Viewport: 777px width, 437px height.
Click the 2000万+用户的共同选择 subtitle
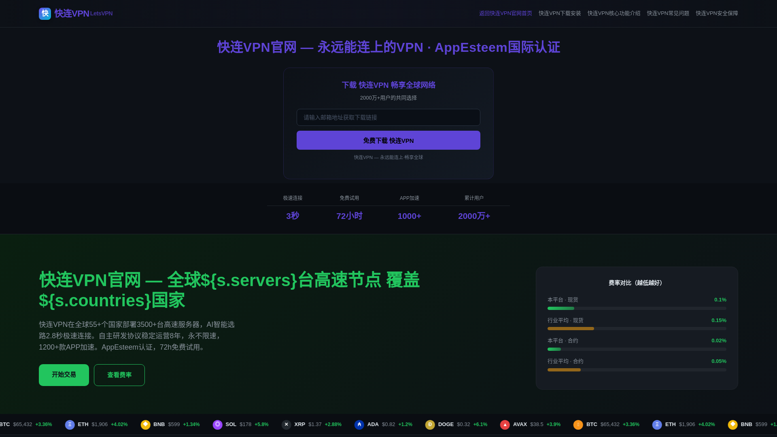coord(388,98)
